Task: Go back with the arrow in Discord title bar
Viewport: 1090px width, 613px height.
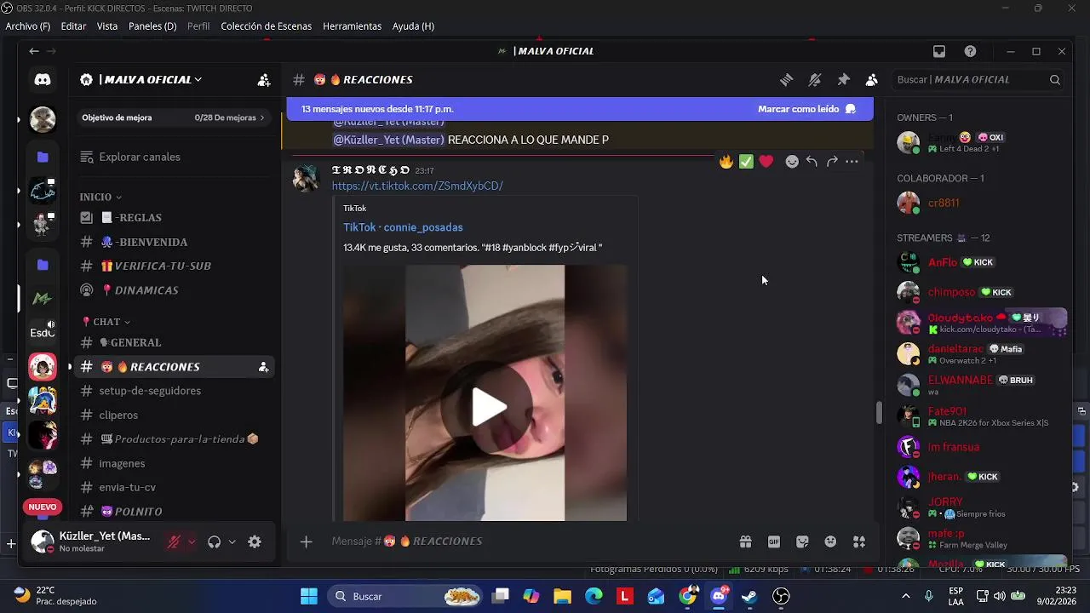Action: (34, 51)
